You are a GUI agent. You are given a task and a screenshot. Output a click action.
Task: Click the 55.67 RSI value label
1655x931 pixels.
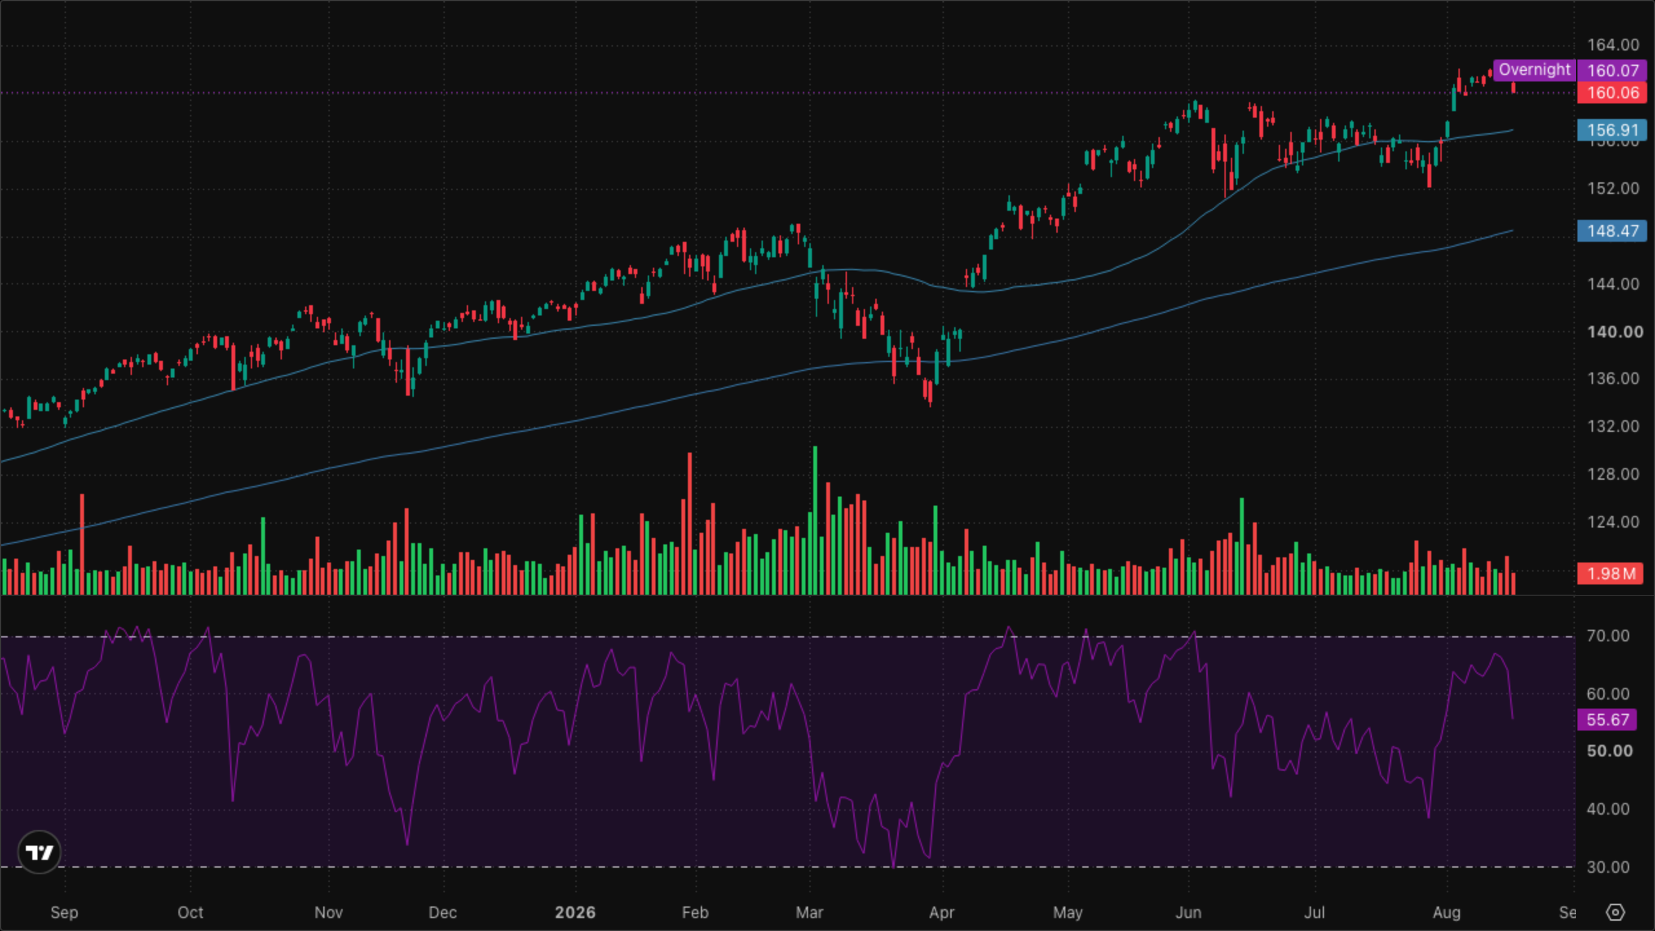point(1607,720)
